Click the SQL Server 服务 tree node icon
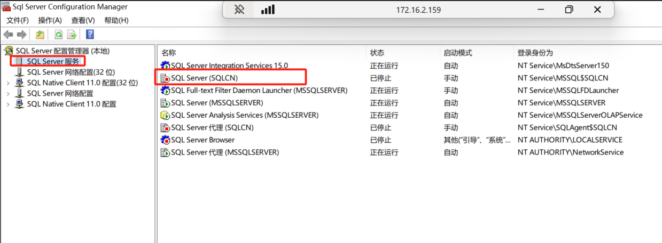This screenshot has height=243, width=662. (20, 62)
